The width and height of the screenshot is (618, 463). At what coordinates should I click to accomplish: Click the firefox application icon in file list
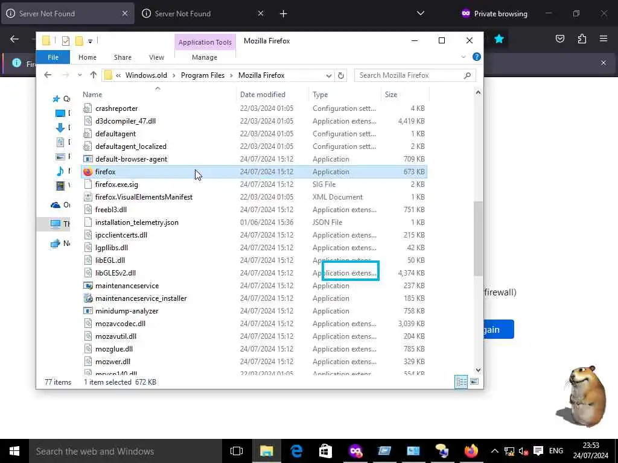[88, 172]
